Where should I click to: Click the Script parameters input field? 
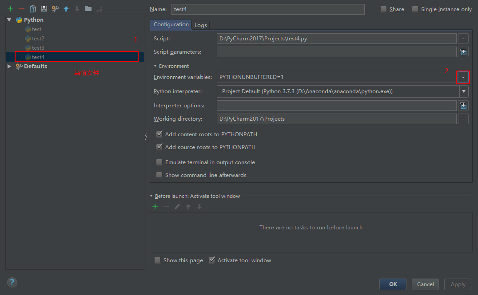click(335, 52)
